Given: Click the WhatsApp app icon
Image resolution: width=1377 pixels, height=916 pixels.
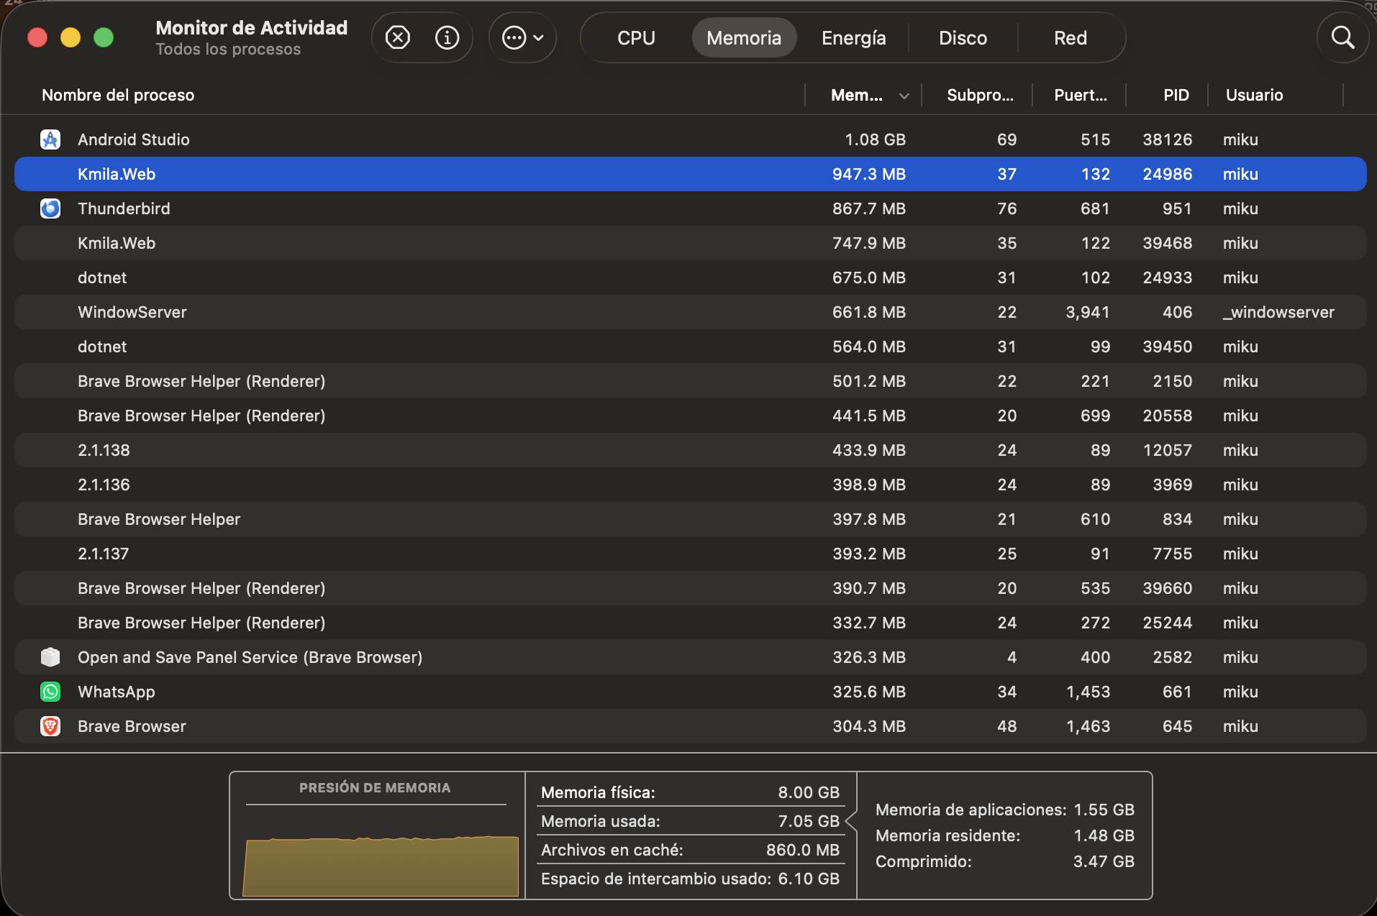Looking at the screenshot, I should click(50, 692).
